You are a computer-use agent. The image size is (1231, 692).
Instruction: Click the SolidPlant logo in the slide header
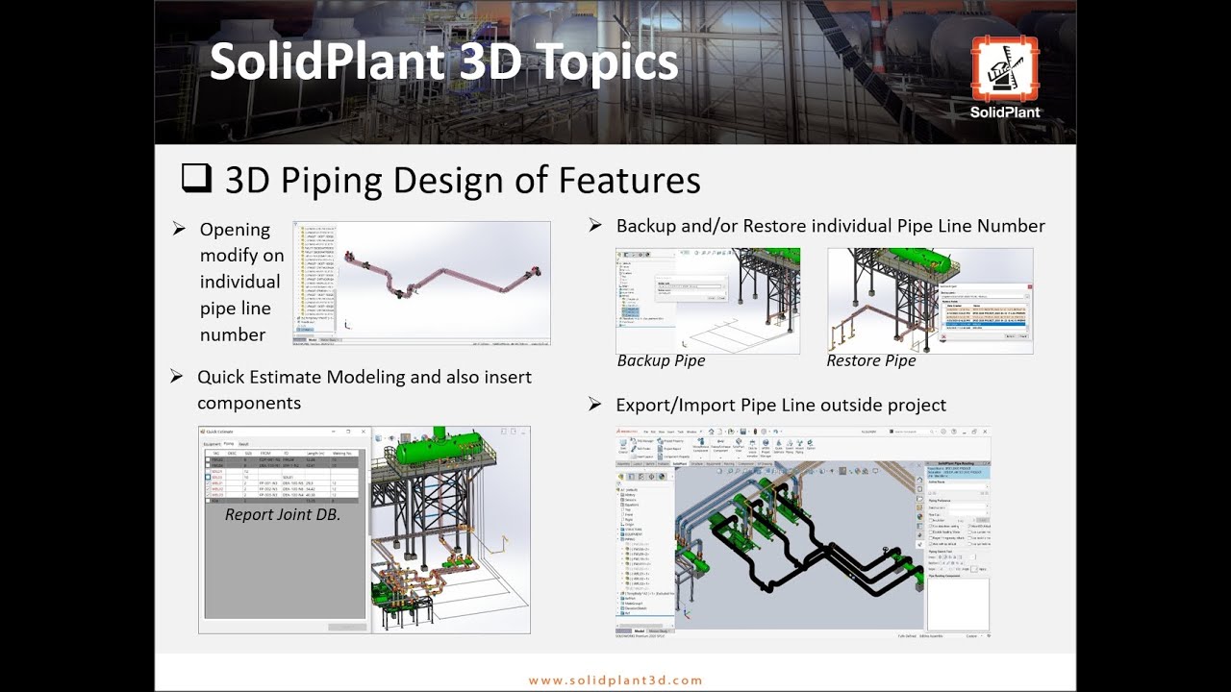pos(1005,77)
